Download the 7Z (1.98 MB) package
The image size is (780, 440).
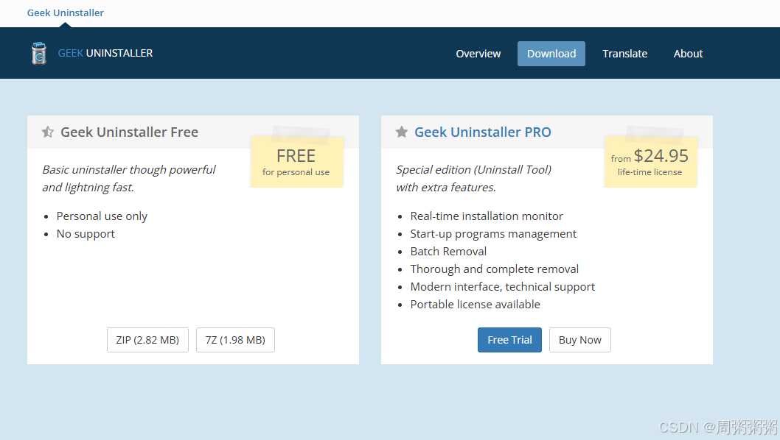235,340
